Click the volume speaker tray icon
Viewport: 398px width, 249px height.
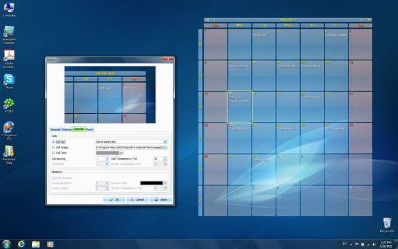point(374,244)
